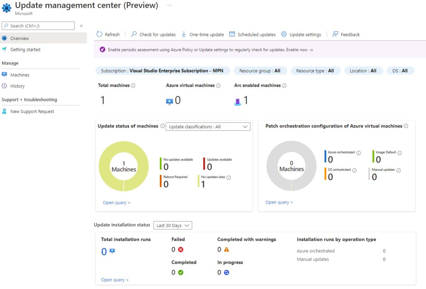Select Overview in the sidebar
The height and width of the screenshot is (289, 426).
click(20, 38)
